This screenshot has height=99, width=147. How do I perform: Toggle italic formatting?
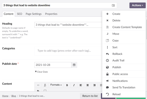[74, 85]
